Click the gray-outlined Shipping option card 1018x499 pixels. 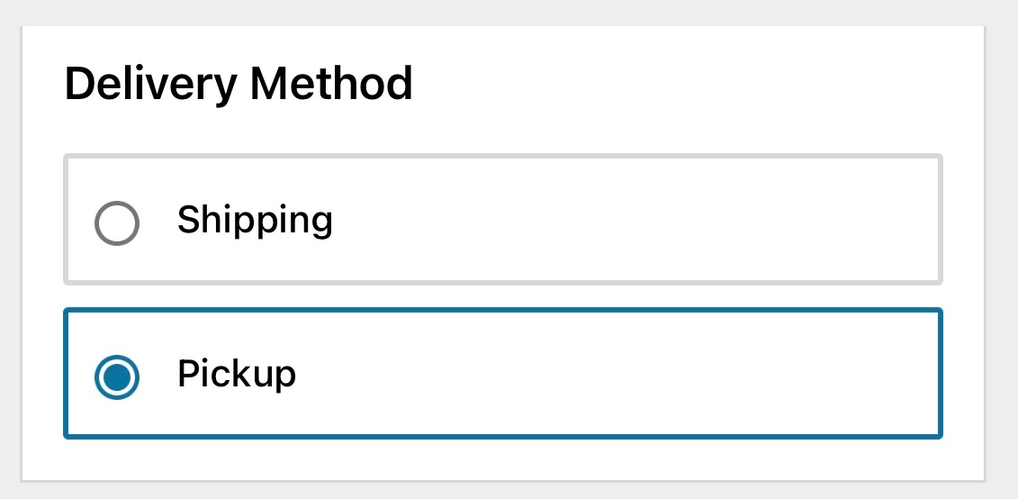click(502, 221)
